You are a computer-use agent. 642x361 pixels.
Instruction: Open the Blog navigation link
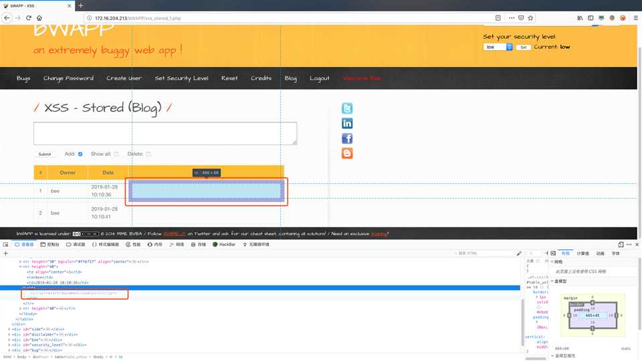[291, 78]
